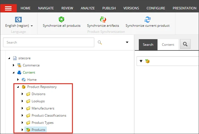Viewport: 199px width, 134px height.
Task: Select the Lookups tree item
Action: pos(38,101)
